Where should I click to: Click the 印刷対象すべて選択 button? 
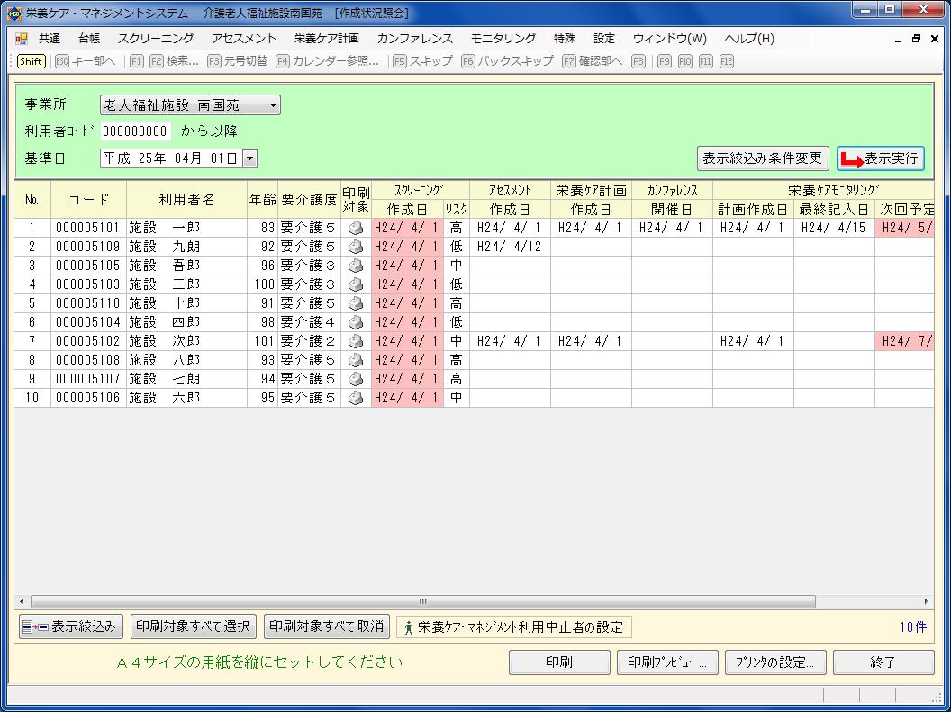193,626
